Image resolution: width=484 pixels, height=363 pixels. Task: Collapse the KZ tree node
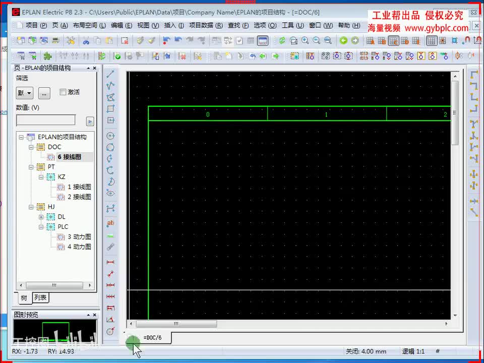(x=41, y=177)
